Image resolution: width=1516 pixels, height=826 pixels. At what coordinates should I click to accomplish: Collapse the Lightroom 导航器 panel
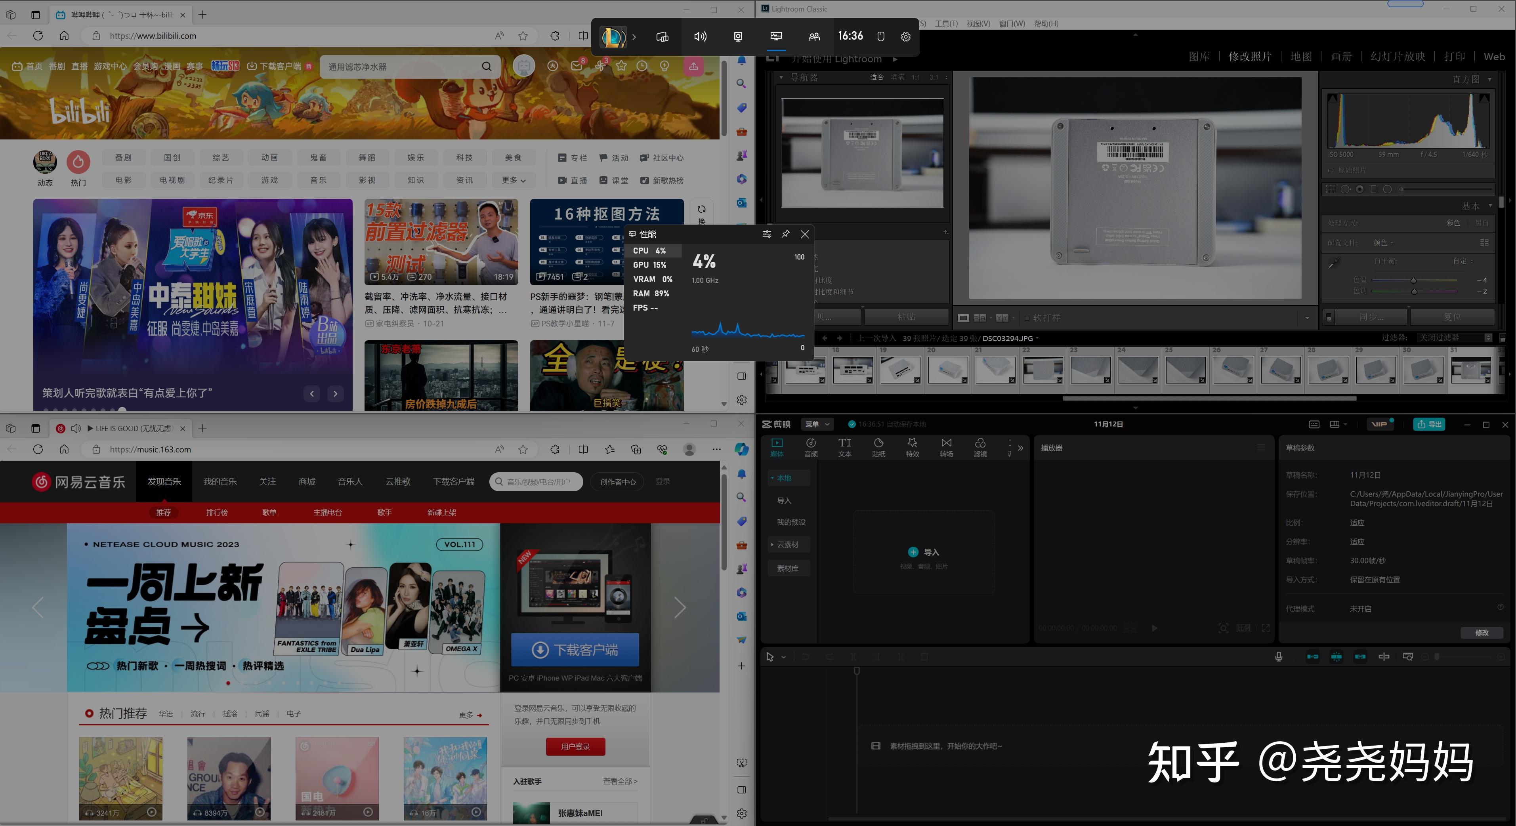coord(781,78)
